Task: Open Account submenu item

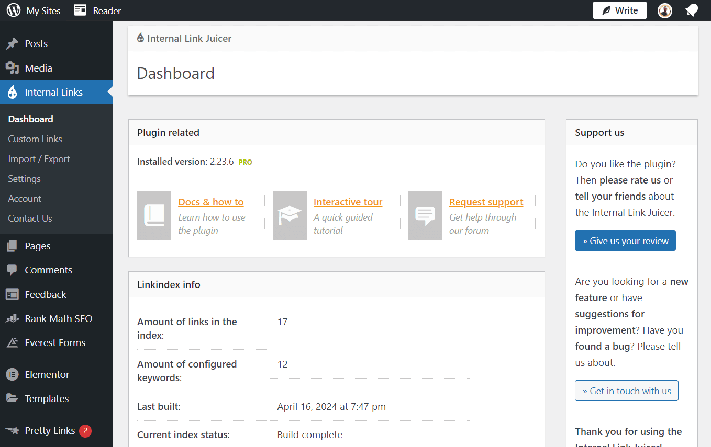Action: pyautogui.click(x=25, y=199)
